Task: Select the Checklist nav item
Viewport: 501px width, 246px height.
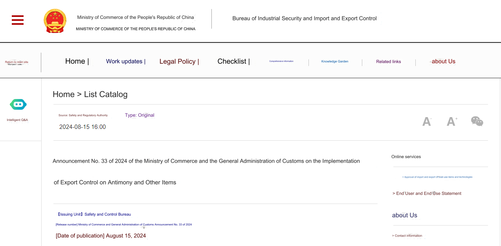Action: [232, 61]
